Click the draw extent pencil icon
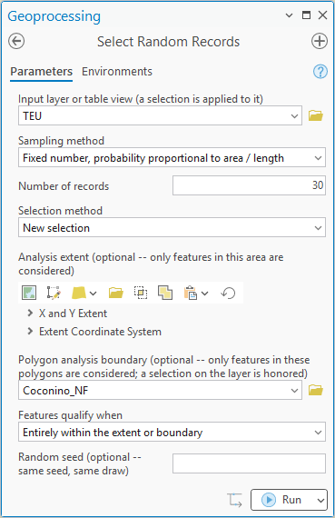The width and height of the screenshot is (335, 518). point(54,293)
